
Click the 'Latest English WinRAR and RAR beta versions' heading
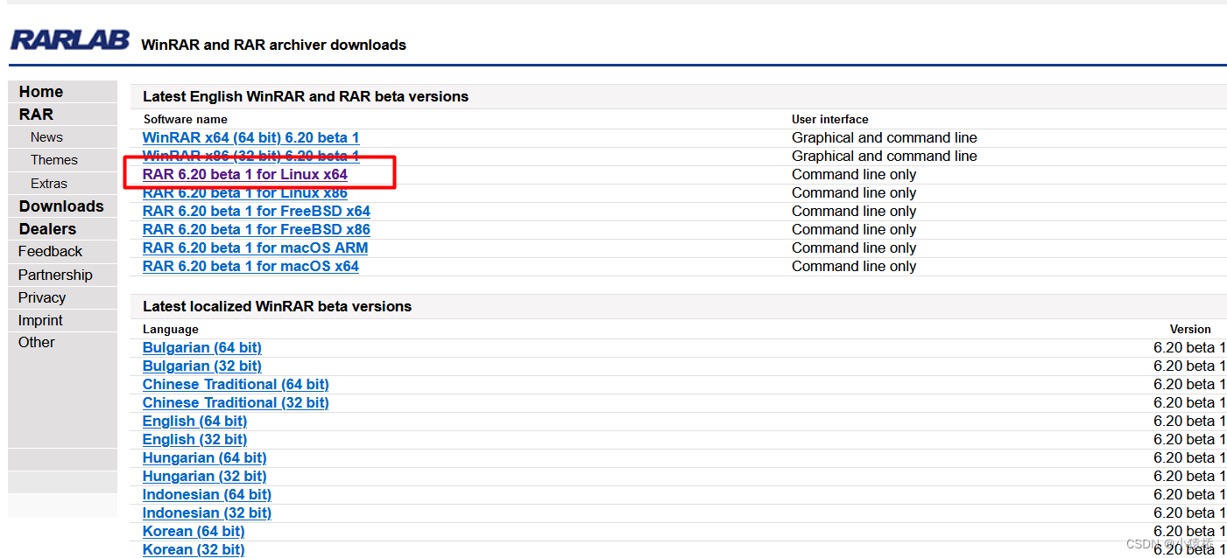point(306,97)
